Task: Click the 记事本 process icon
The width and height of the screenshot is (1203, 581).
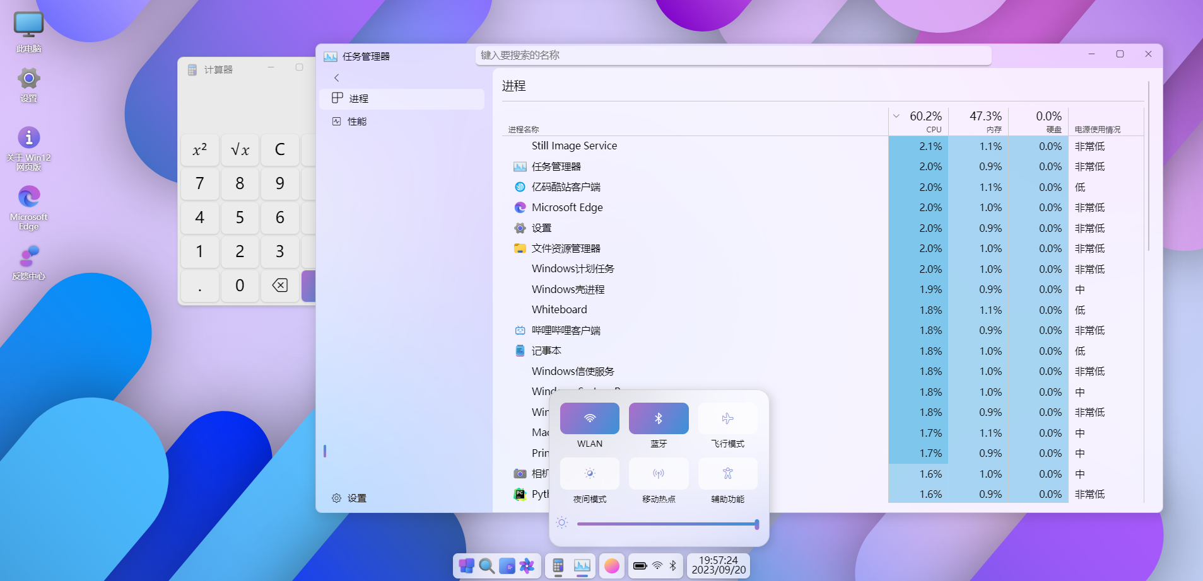Action: (x=520, y=351)
